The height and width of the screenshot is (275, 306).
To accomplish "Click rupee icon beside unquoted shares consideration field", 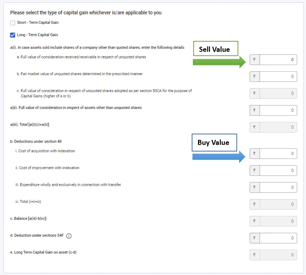I will pyautogui.click(x=255, y=60).
